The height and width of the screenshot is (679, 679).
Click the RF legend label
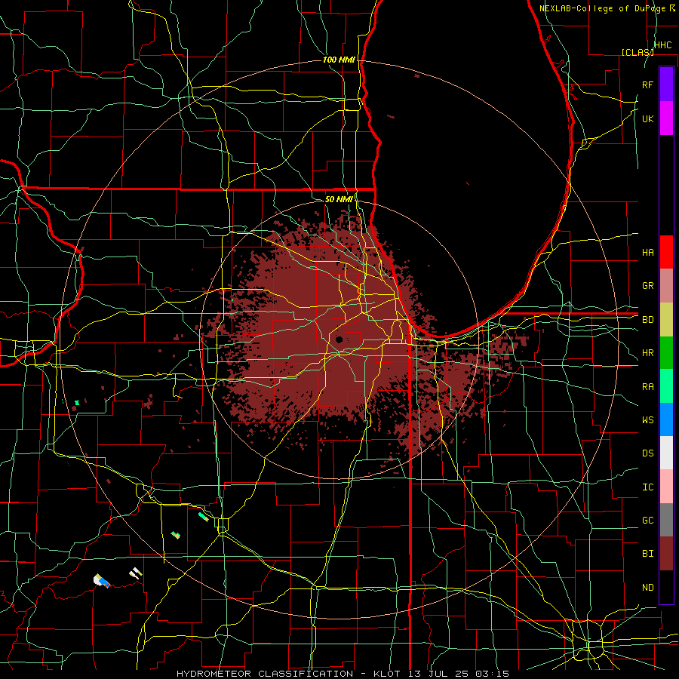click(x=648, y=84)
